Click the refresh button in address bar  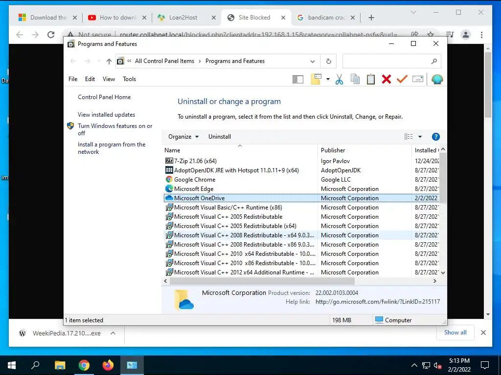[328, 61]
